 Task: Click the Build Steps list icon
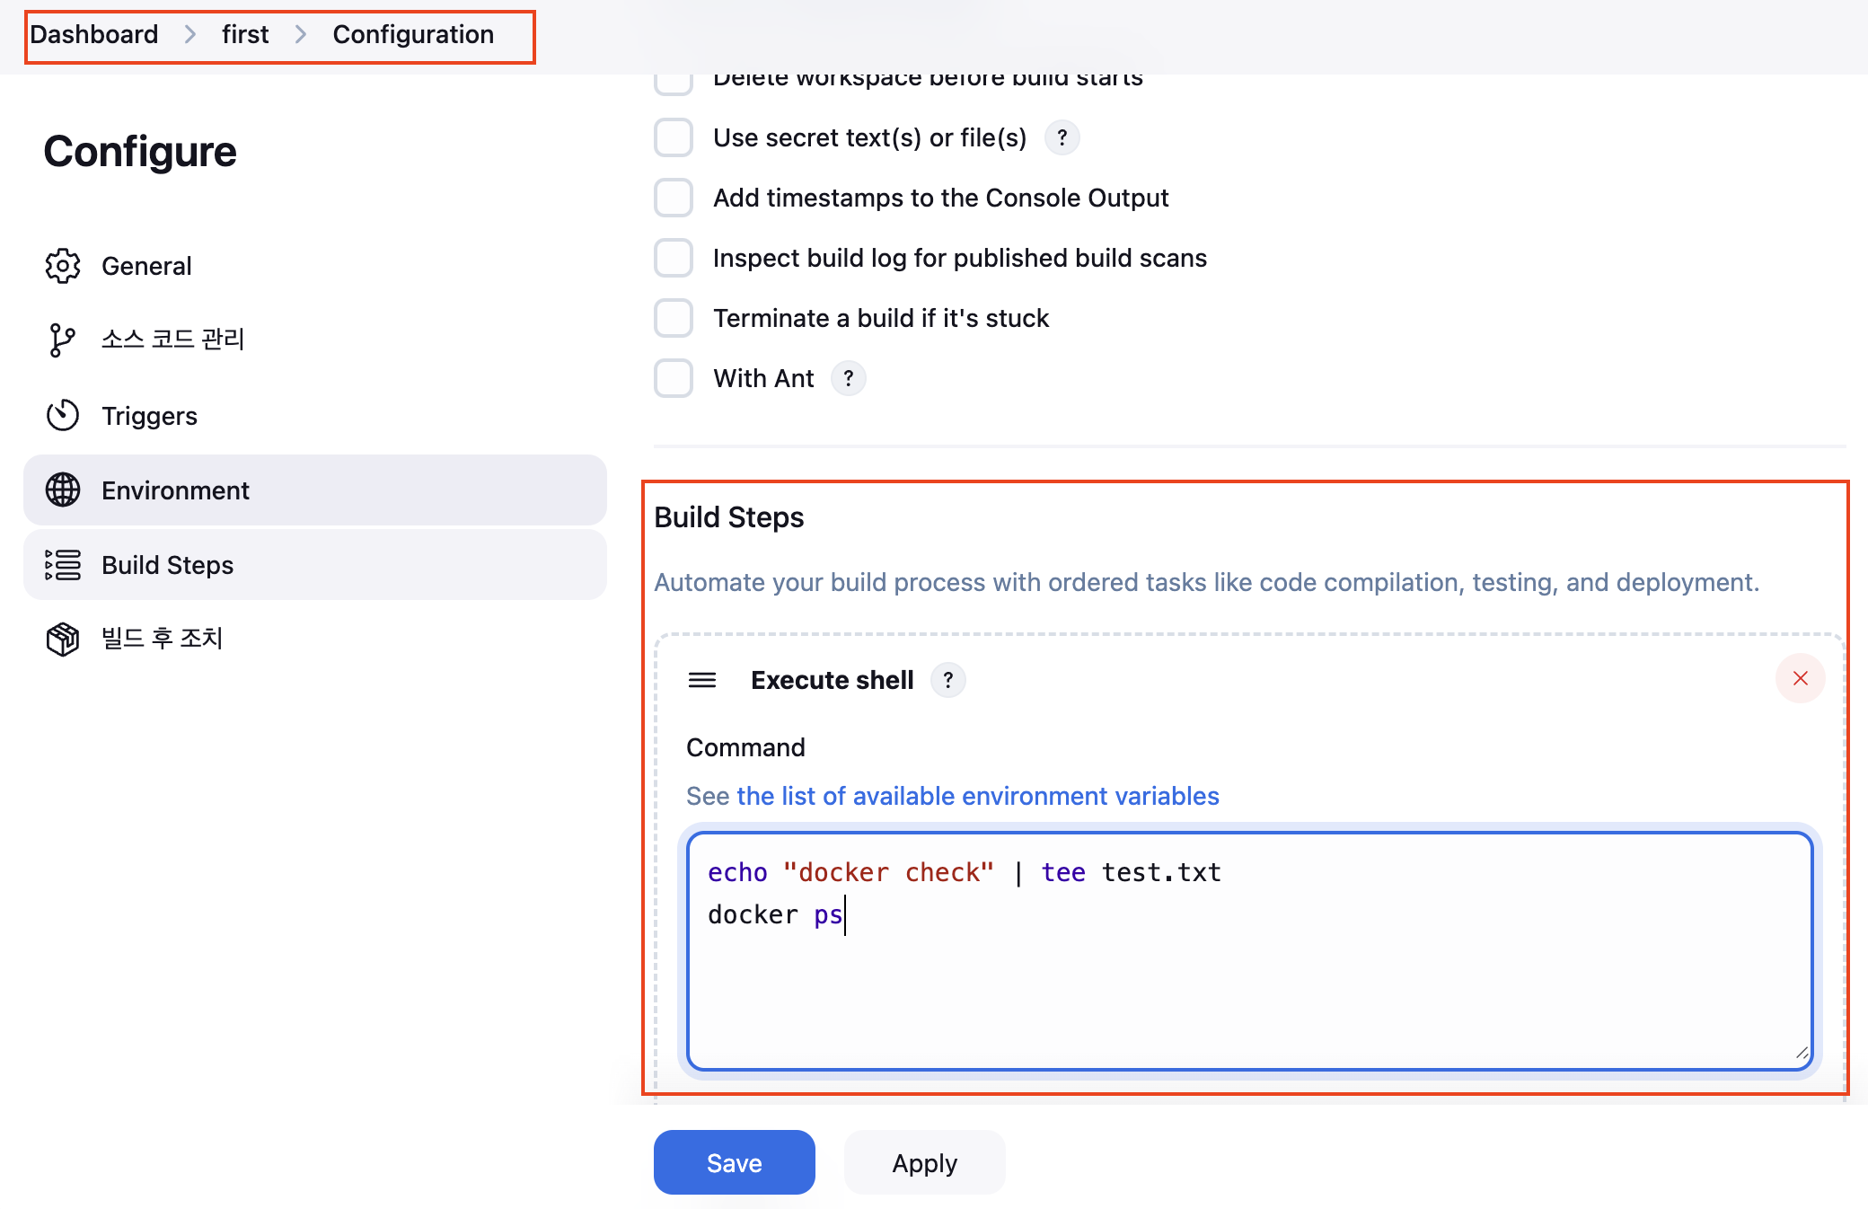pyautogui.click(x=63, y=565)
